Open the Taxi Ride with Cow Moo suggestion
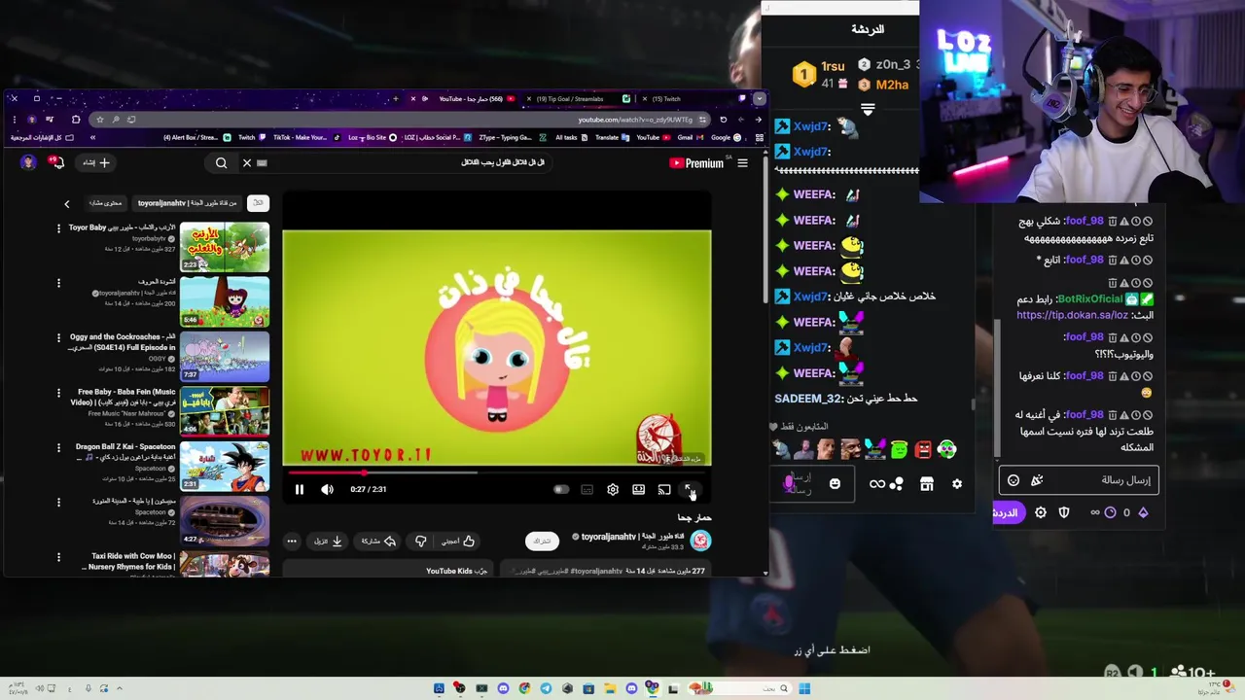Image resolution: width=1245 pixels, height=700 pixels. point(225,564)
